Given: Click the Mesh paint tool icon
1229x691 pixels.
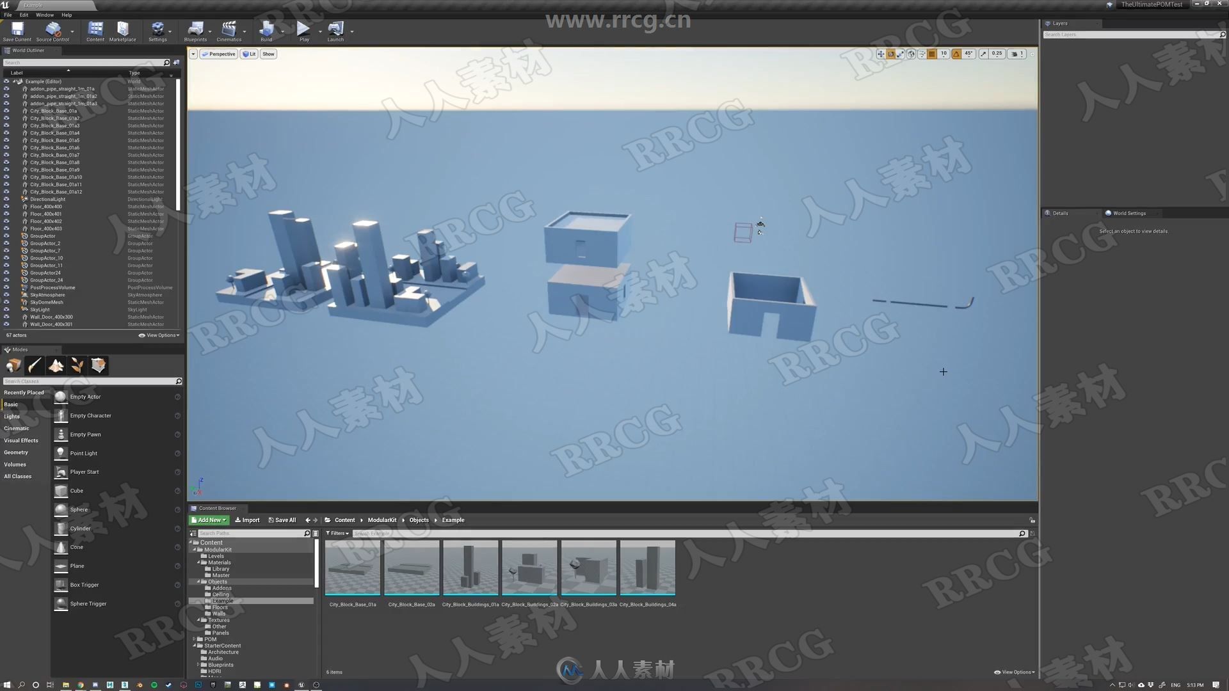Looking at the screenshot, I should coord(35,365).
